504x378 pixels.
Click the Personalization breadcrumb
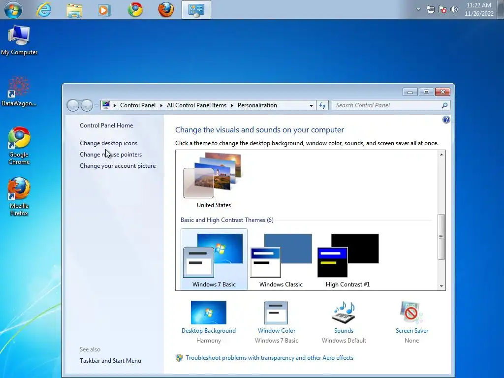click(257, 105)
